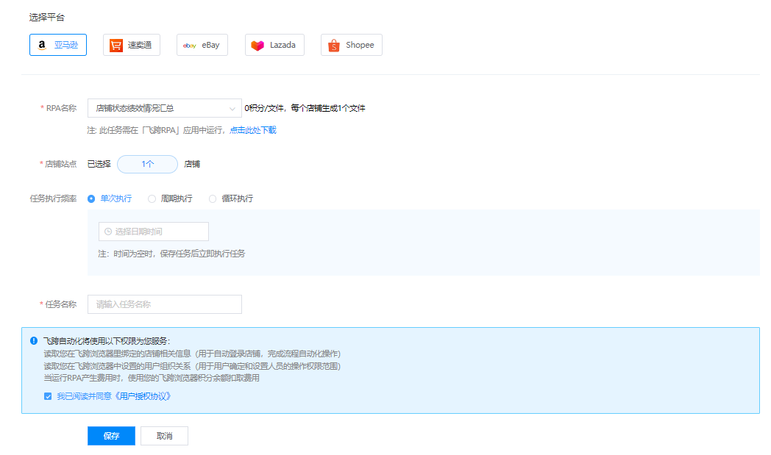Image resolution: width=771 pixels, height=455 pixels.
Task: Open the 选择日期时间 date picker
Action: coord(158,232)
